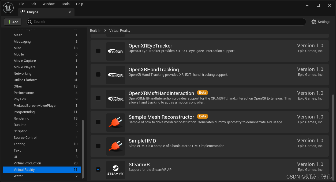Enable the OpenXRMsftHandInteraction checkbox
Image resolution: width=336 pixels, height=182 pixels.
click(98, 98)
